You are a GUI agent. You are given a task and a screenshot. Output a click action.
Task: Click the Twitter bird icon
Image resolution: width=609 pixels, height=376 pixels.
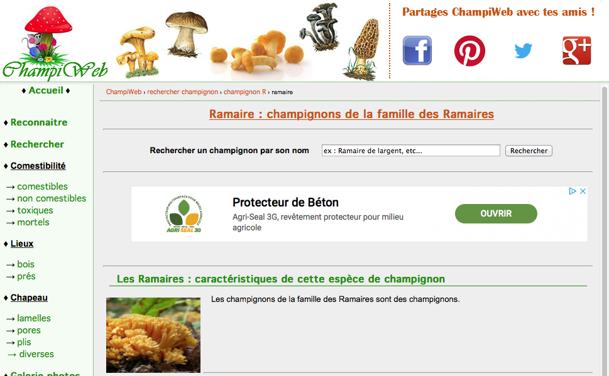coord(523,51)
